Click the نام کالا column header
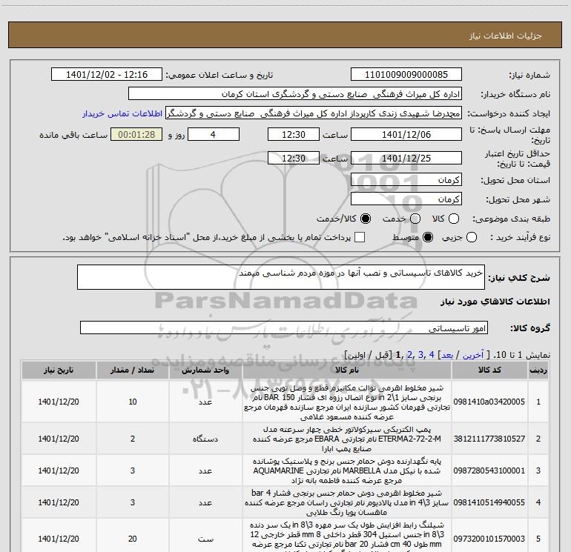The width and height of the screenshot is (571, 552). pos(347,370)
